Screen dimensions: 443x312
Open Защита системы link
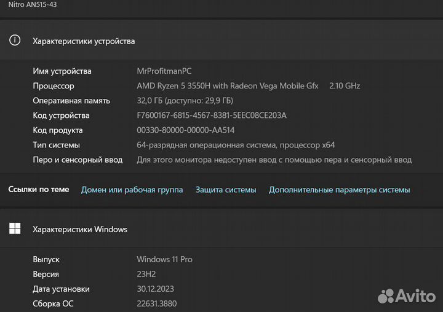226,190
